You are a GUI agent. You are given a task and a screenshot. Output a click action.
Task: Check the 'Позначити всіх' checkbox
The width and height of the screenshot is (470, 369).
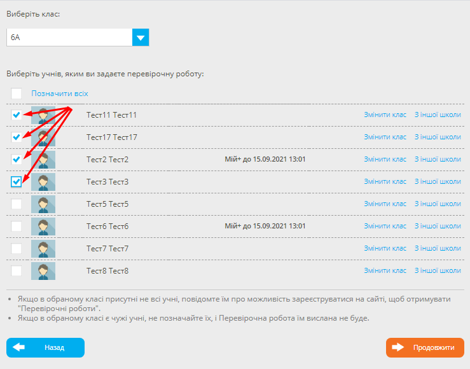pyautogui.click(x=17, y=94)
